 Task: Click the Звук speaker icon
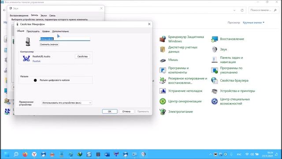point(215,49)
